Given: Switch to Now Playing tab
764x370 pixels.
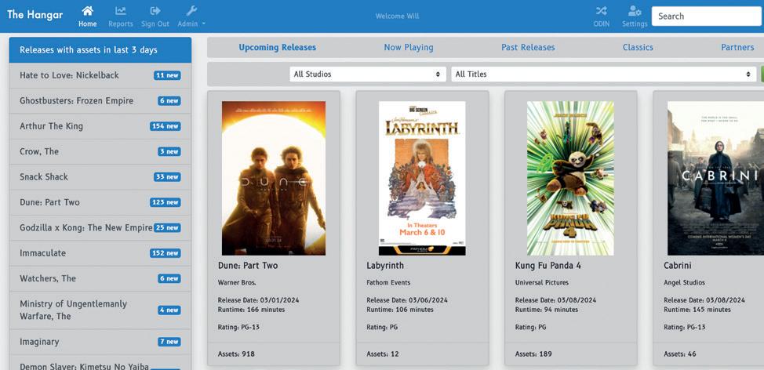Looking at the screenshot, I should point(409,47).
